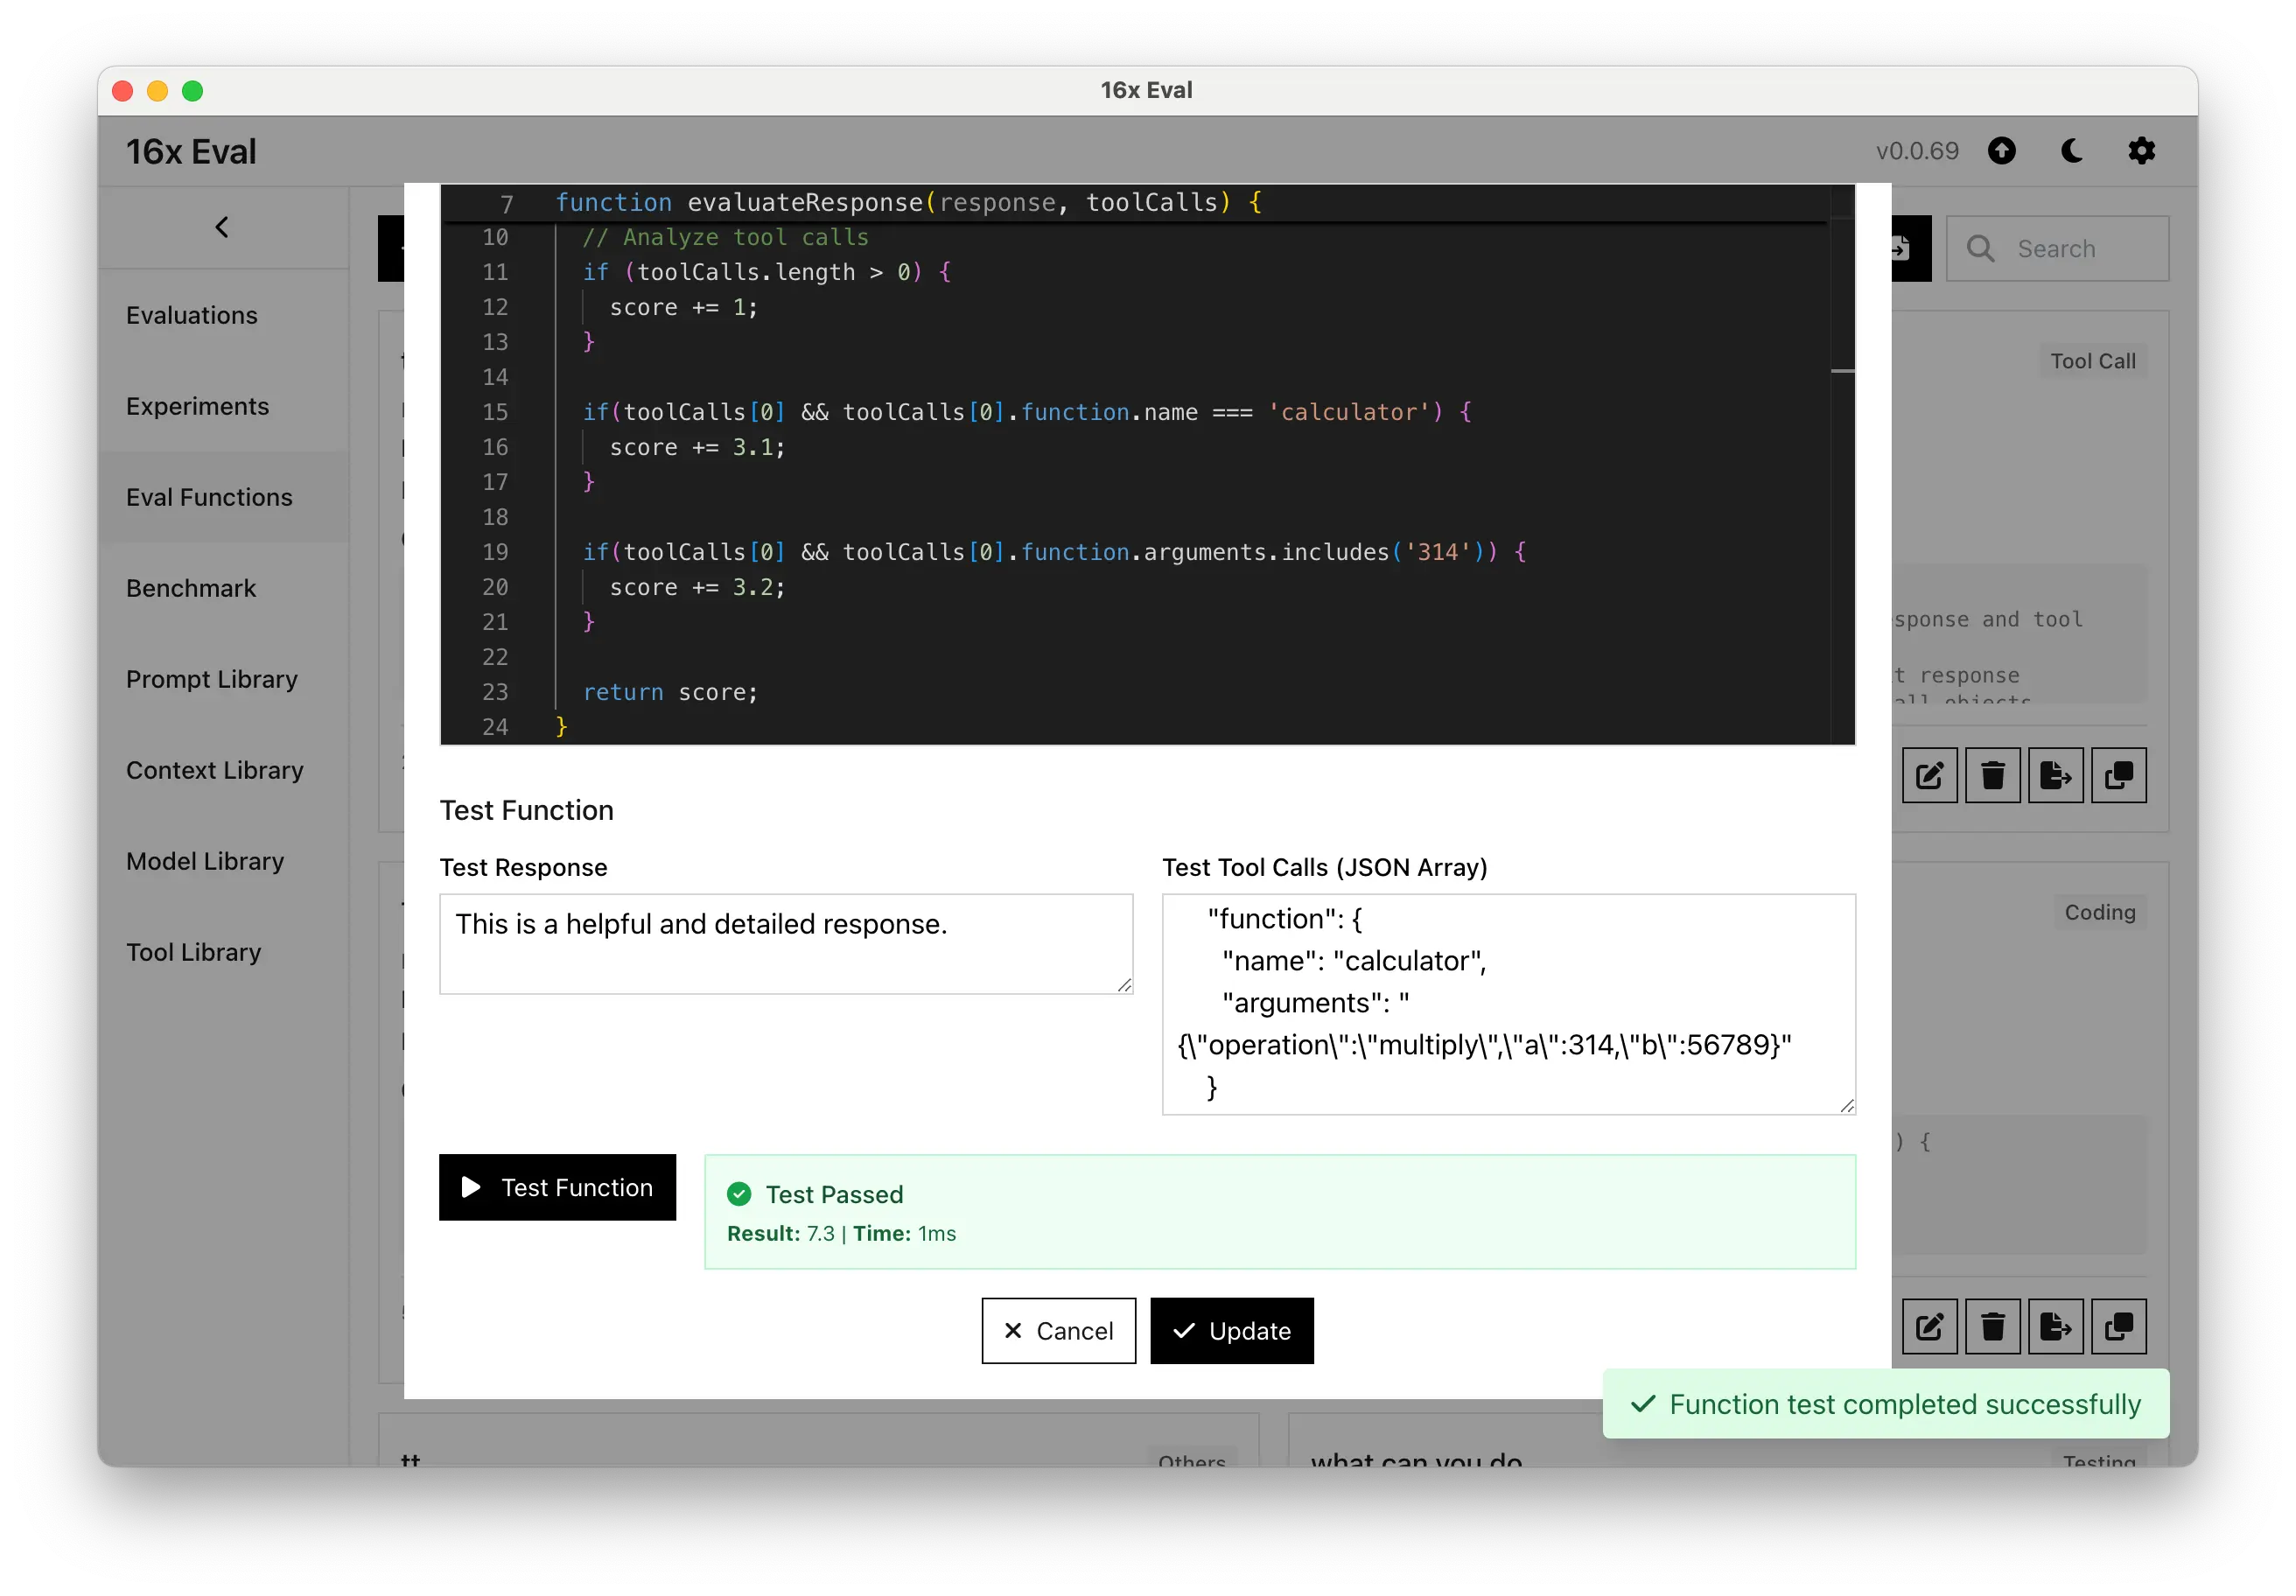The width and height of the screenshot is (2296, 1596).
Task: Click the Test Tool Calls resize handle
Action: 1846,1105
